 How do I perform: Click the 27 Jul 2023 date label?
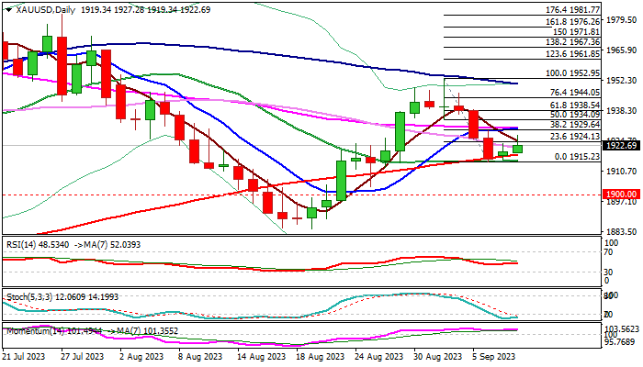(x=82, y=357)
